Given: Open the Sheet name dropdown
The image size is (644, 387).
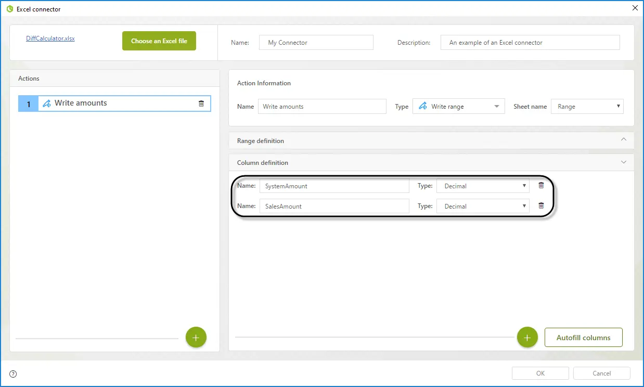Looking at the screenshot, I should (587, 107).
